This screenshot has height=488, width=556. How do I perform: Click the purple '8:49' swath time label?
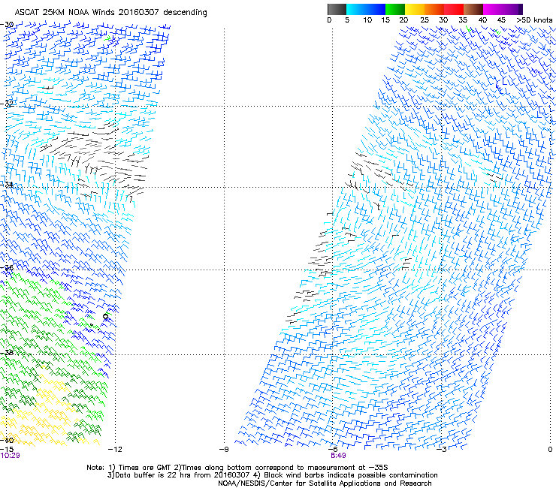click(x=338, y=456)
